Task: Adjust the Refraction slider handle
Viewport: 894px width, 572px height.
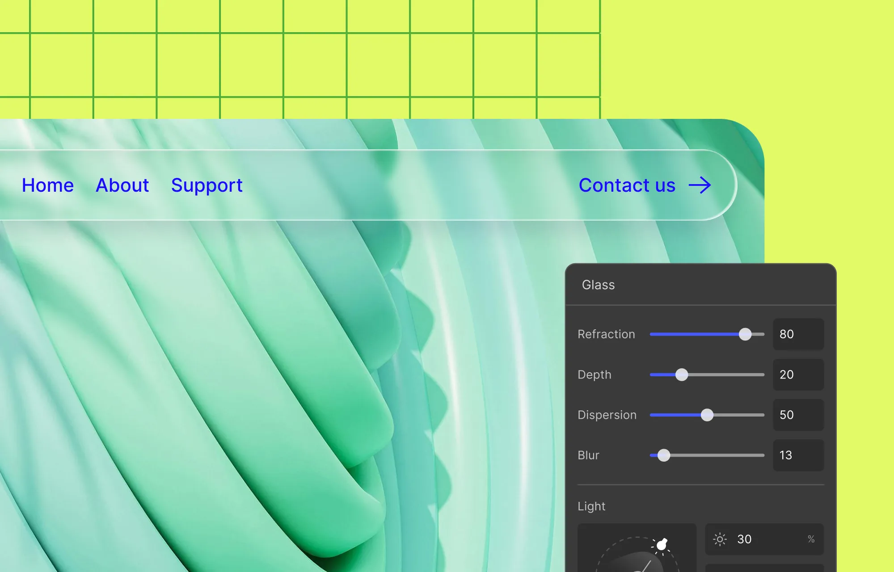Action: click(x=745, y=334)
